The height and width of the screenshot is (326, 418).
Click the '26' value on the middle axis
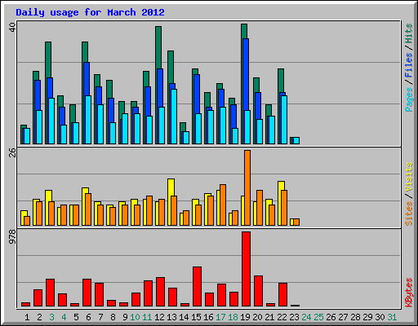[x=12, y=152]
